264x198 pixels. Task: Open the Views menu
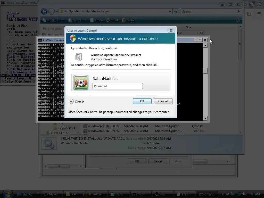point(75,20)
